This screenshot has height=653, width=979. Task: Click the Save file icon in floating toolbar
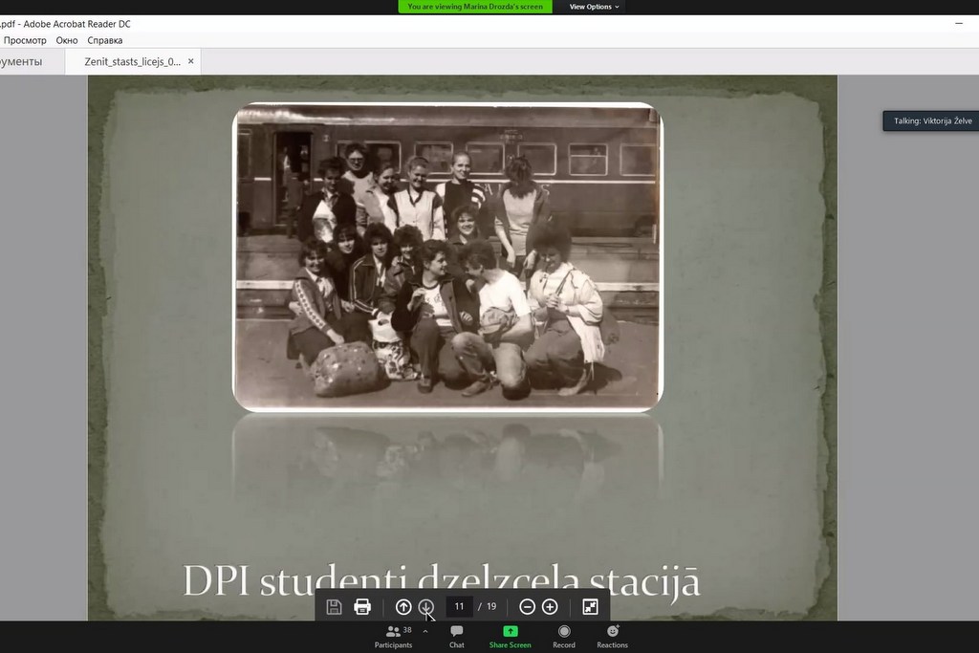(334, 607)
